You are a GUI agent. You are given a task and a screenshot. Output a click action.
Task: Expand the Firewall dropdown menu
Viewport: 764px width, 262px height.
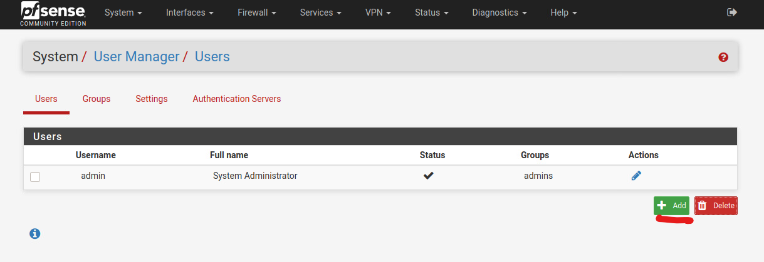tap(257, 13)
